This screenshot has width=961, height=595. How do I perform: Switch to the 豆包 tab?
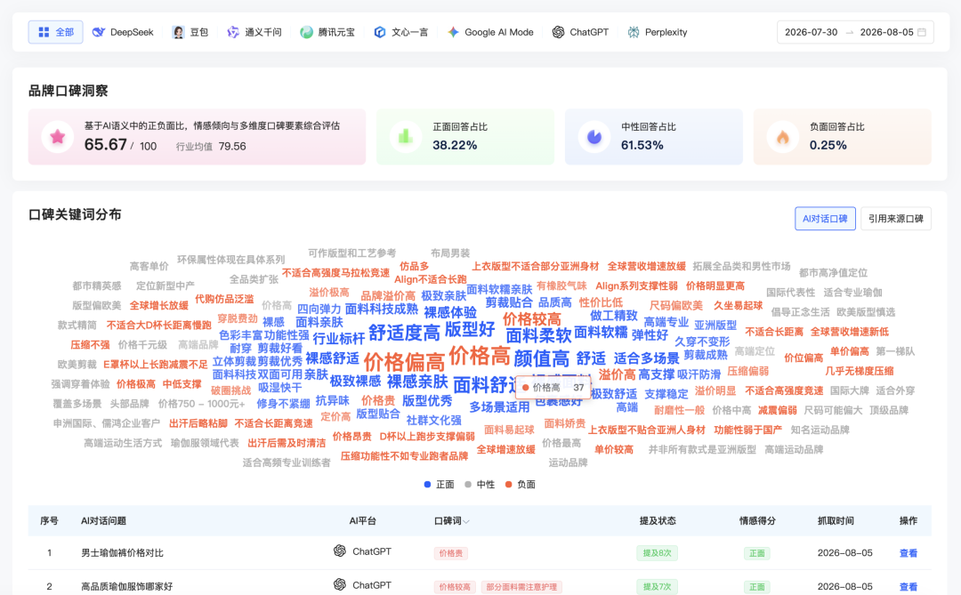point(190,32)
